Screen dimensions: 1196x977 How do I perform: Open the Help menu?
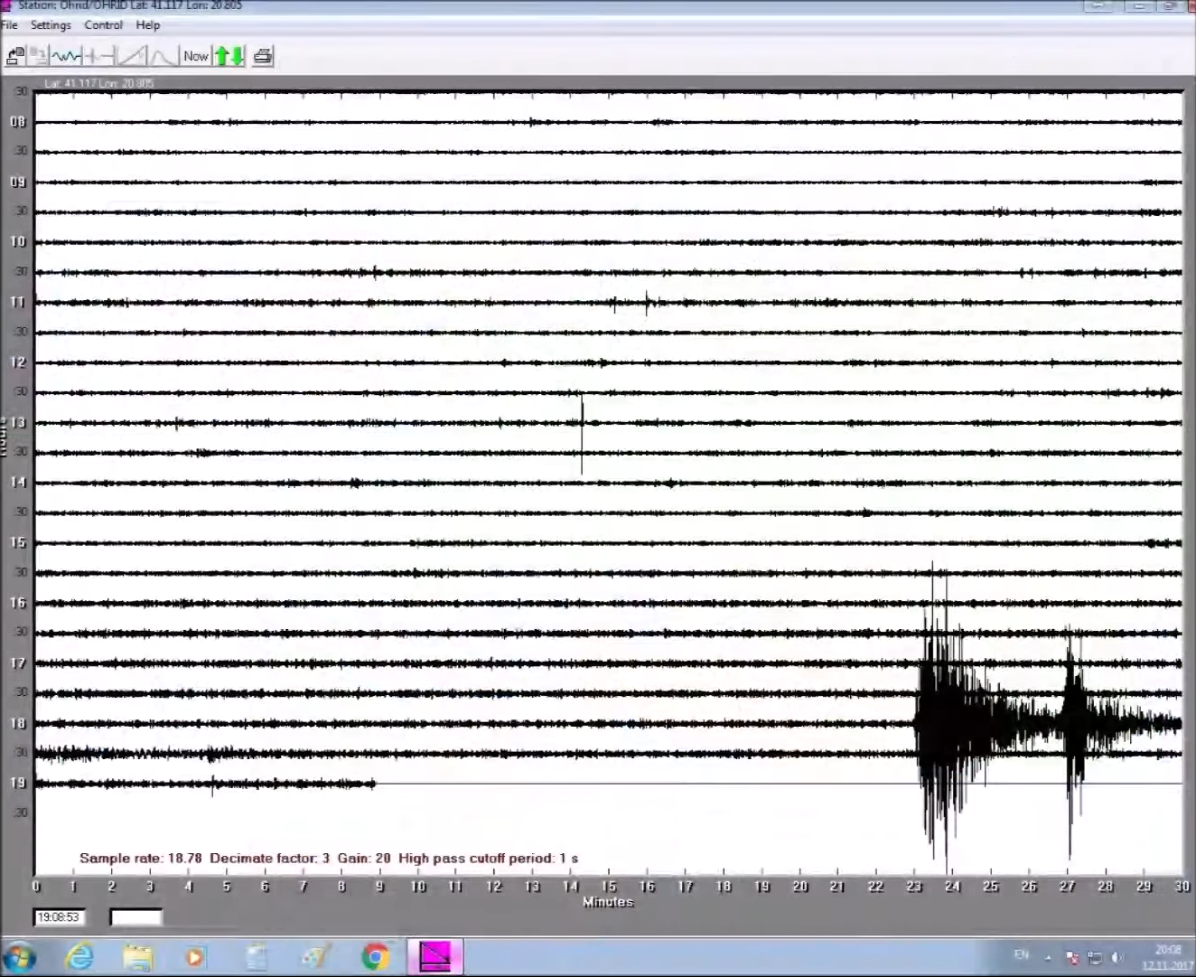click(x=147, y=24)
